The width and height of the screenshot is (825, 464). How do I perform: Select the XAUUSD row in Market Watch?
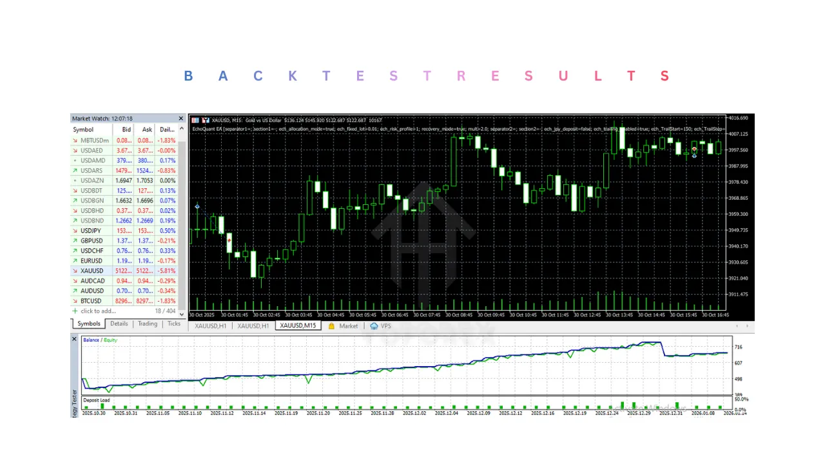[x=124, y=271]
